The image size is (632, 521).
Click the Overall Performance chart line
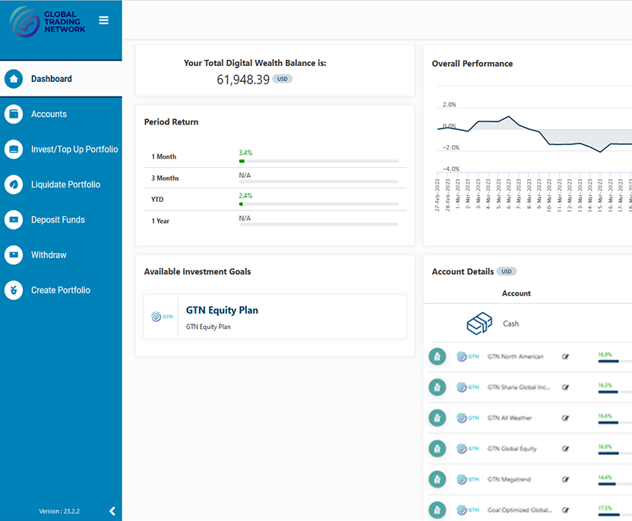535,134
